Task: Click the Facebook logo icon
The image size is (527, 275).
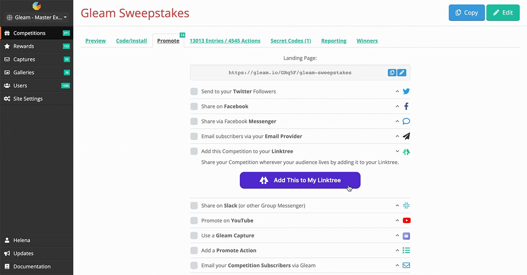Action: [406, 106]
